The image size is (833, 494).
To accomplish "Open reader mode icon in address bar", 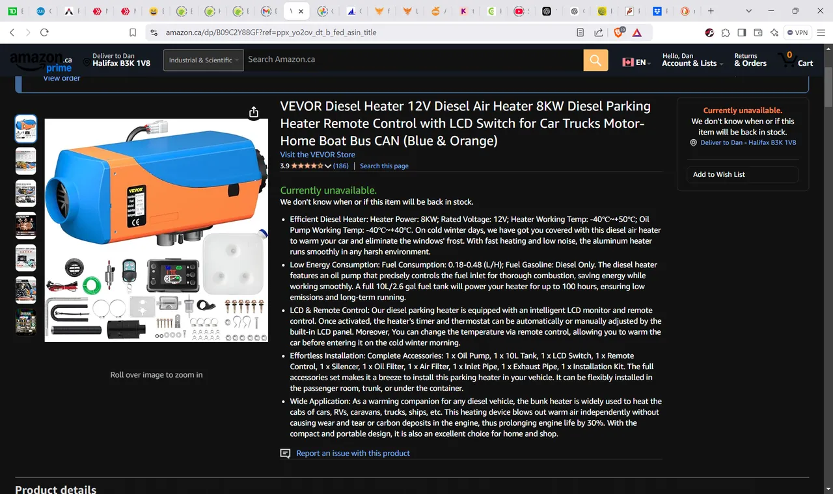I will [580, 32].
